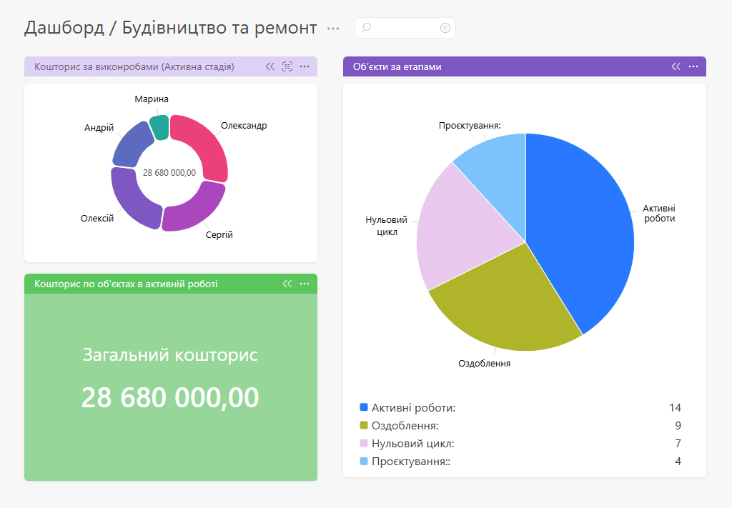Open options menu of the green Кошторис widget

[x=305, y=284]
